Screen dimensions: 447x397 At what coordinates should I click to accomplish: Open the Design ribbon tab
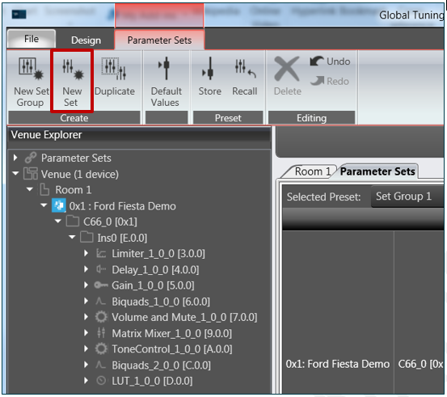click(x=86, y=40)
